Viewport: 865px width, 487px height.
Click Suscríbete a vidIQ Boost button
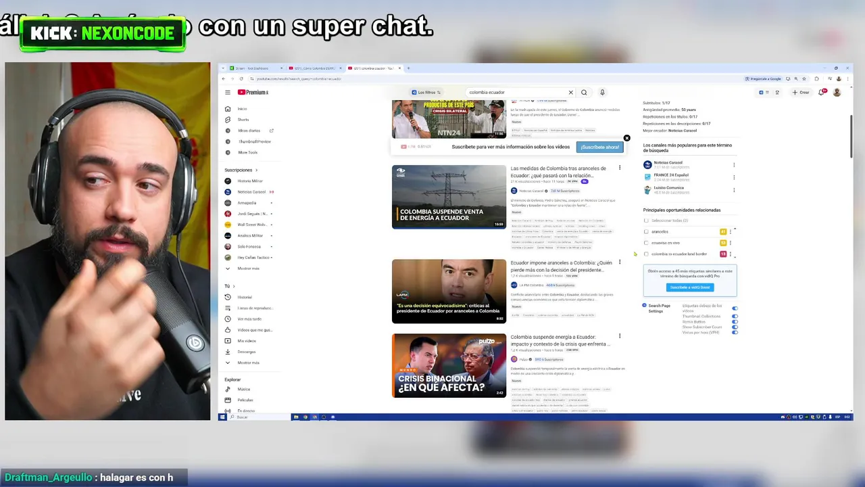pyautogui.click(x=690, y=287)
